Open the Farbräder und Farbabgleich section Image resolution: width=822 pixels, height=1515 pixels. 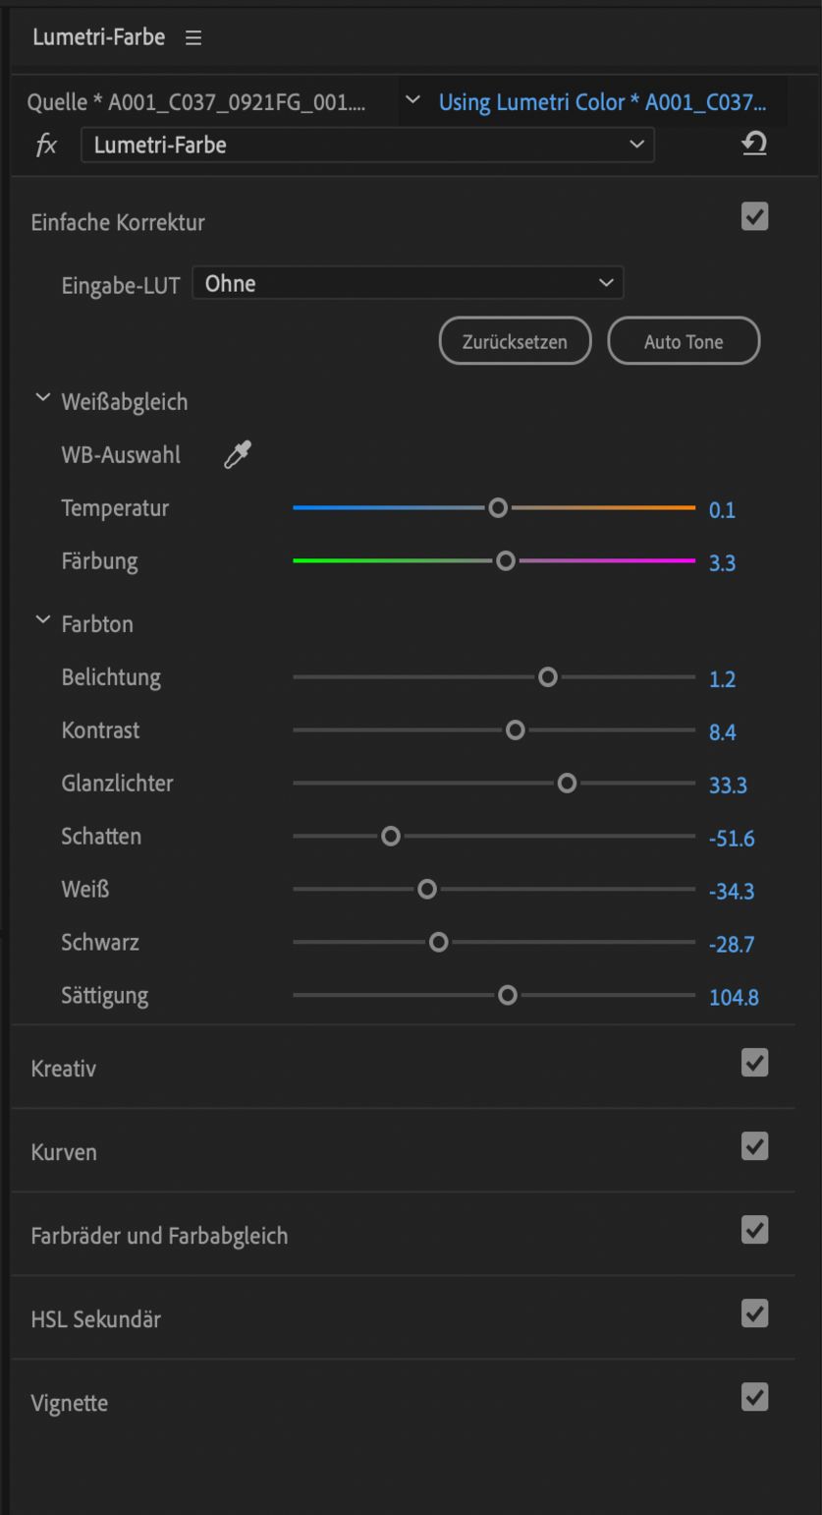point(159,1236)
